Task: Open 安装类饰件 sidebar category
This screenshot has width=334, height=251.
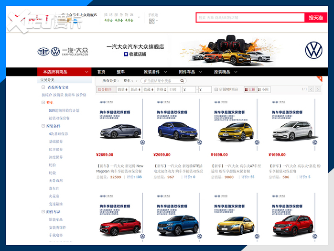Action: click(x=57, y=228)
